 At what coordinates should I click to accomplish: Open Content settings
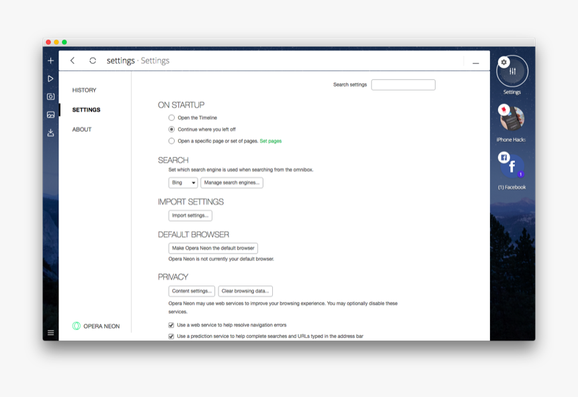[x=192, y=291]
